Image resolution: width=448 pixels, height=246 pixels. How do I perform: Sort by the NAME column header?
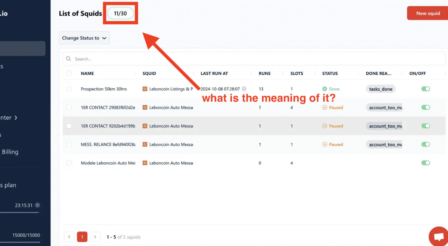coord(87,73)
